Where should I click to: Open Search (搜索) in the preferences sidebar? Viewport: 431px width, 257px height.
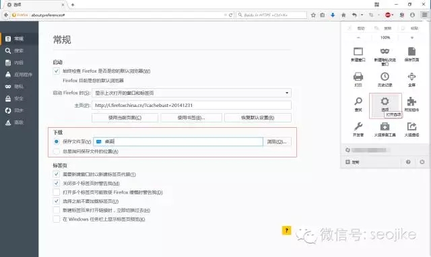tap(20, 51)
